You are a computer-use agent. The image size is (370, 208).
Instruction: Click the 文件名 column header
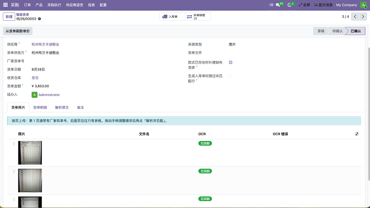tap(144, 134)
